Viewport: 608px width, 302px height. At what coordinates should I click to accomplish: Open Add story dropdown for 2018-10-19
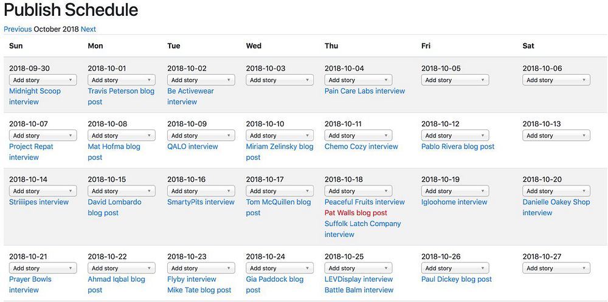(x=455, y=191)
